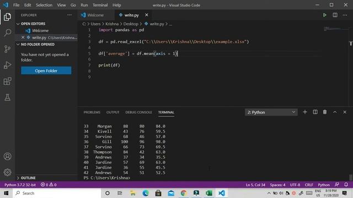Click Ln 5, Col 34 in status bar
Image resolution: width=353 pixels, height=198 pixels.
tap(255, 185)
